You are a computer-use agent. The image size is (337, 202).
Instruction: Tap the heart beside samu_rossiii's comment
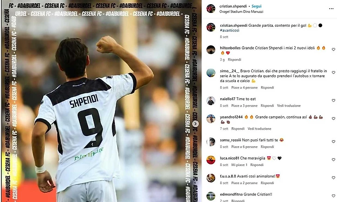[x=333, y=142]
